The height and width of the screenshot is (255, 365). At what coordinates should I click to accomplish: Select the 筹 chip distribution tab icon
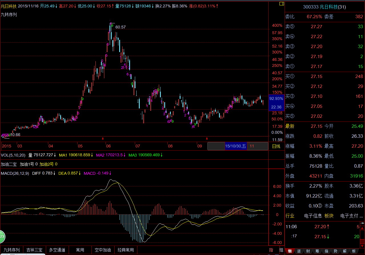[317, 251]
